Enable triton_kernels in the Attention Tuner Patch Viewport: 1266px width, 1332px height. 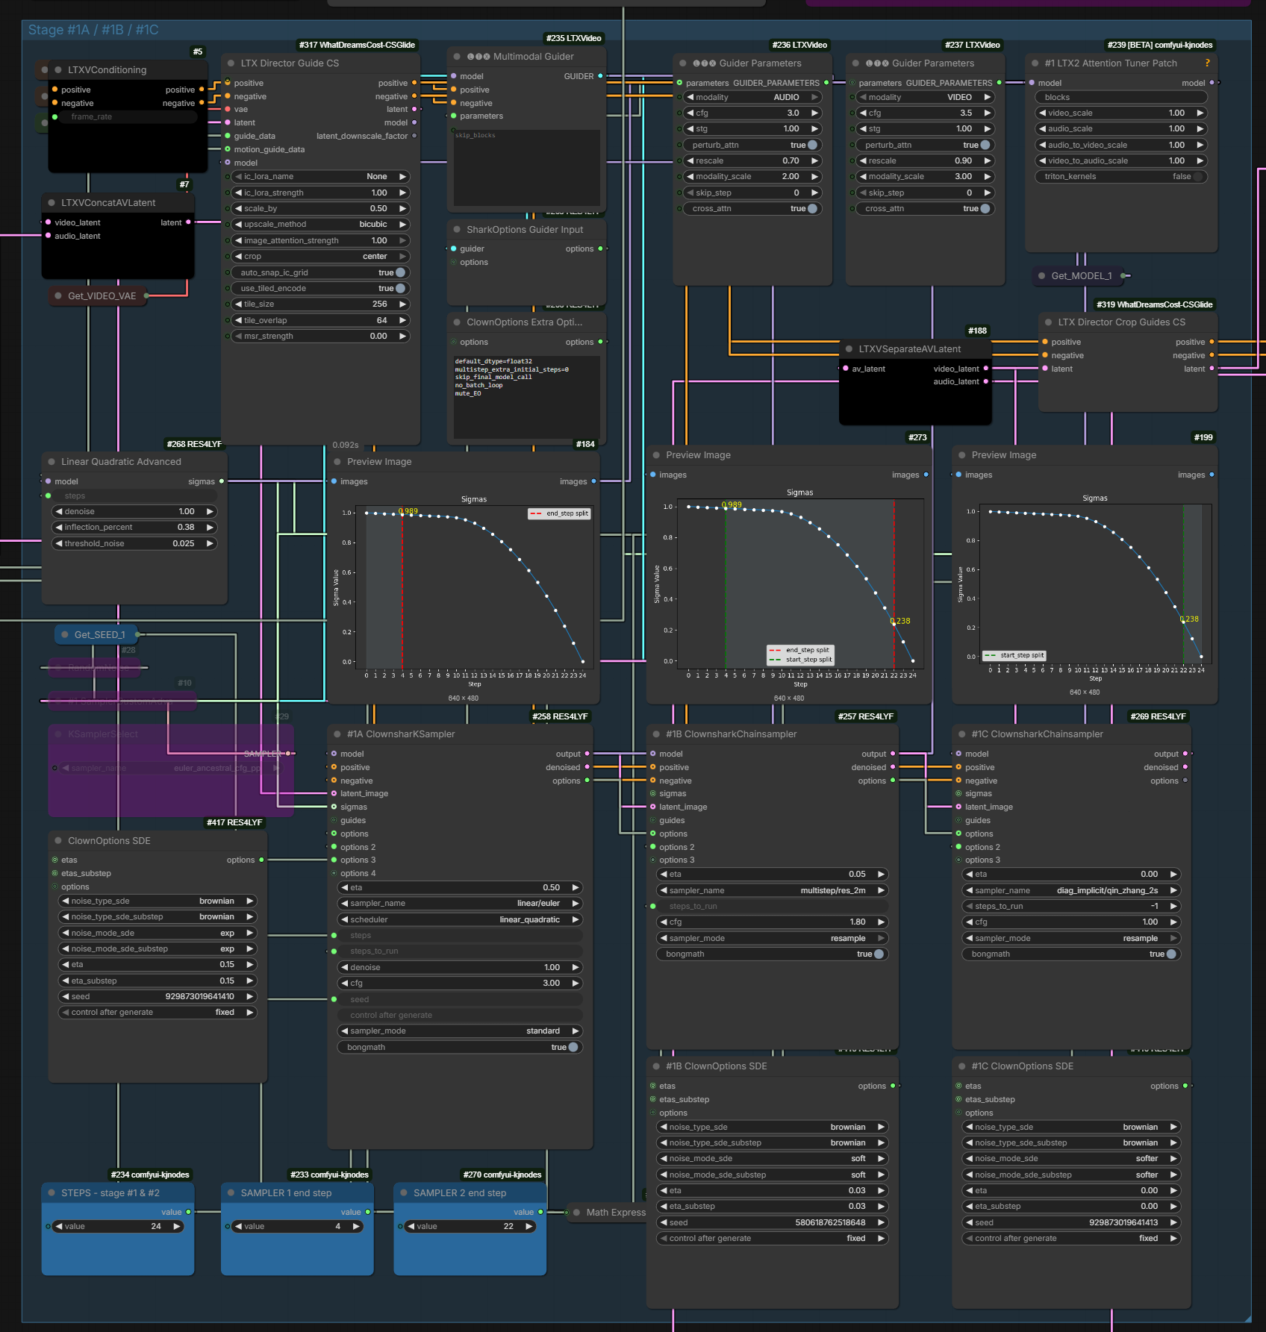click(1121, 177)
